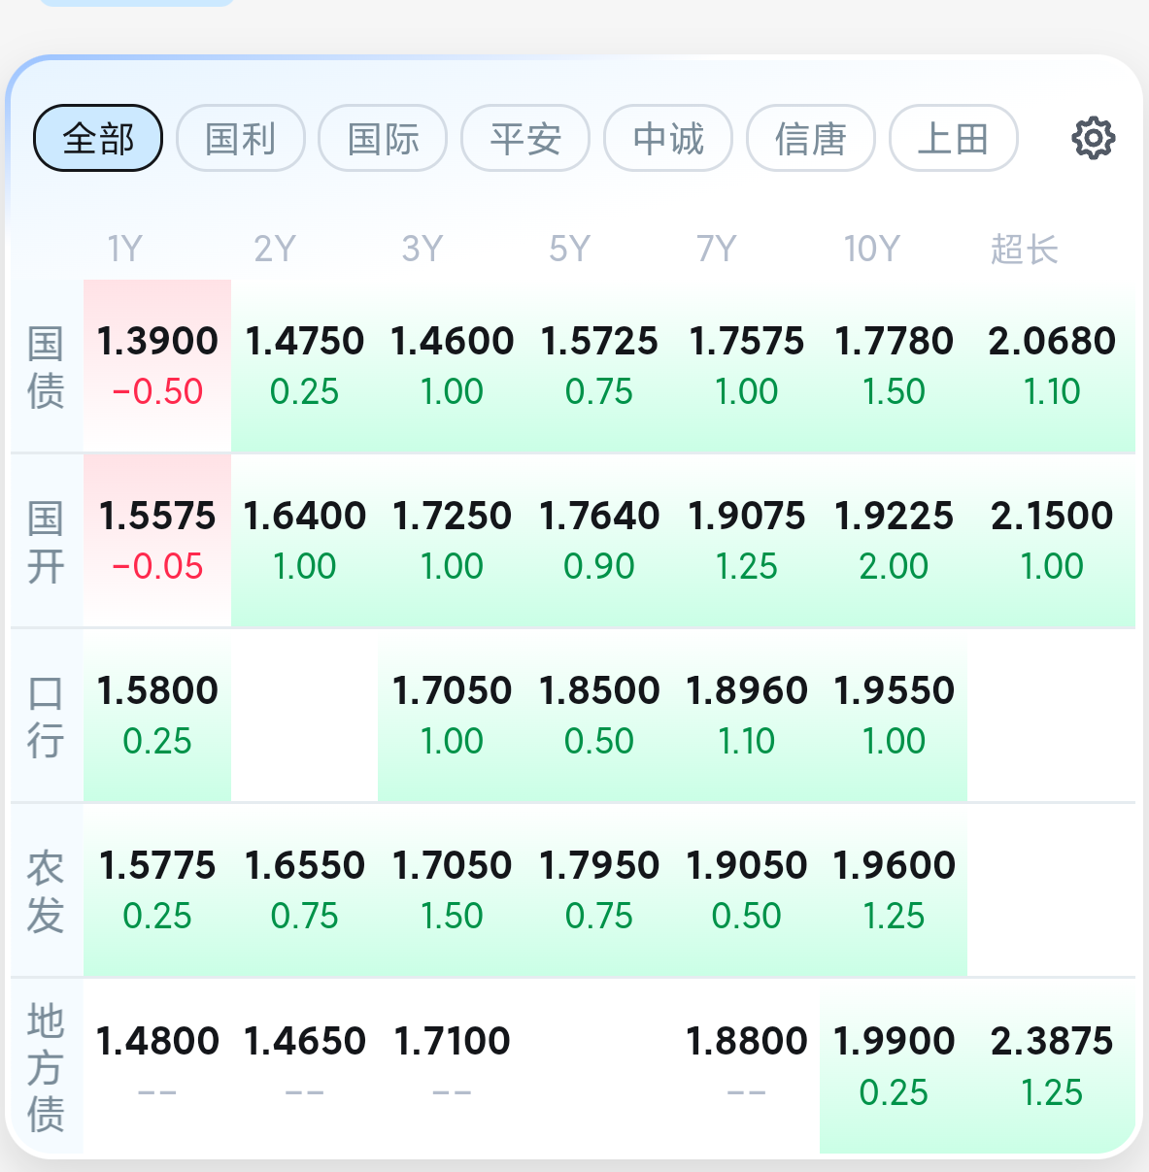Viewport: 1149px width, 1172px height.
Task: Click the 农发 row label
Action: pyautogui.click(x=46, y=891)
